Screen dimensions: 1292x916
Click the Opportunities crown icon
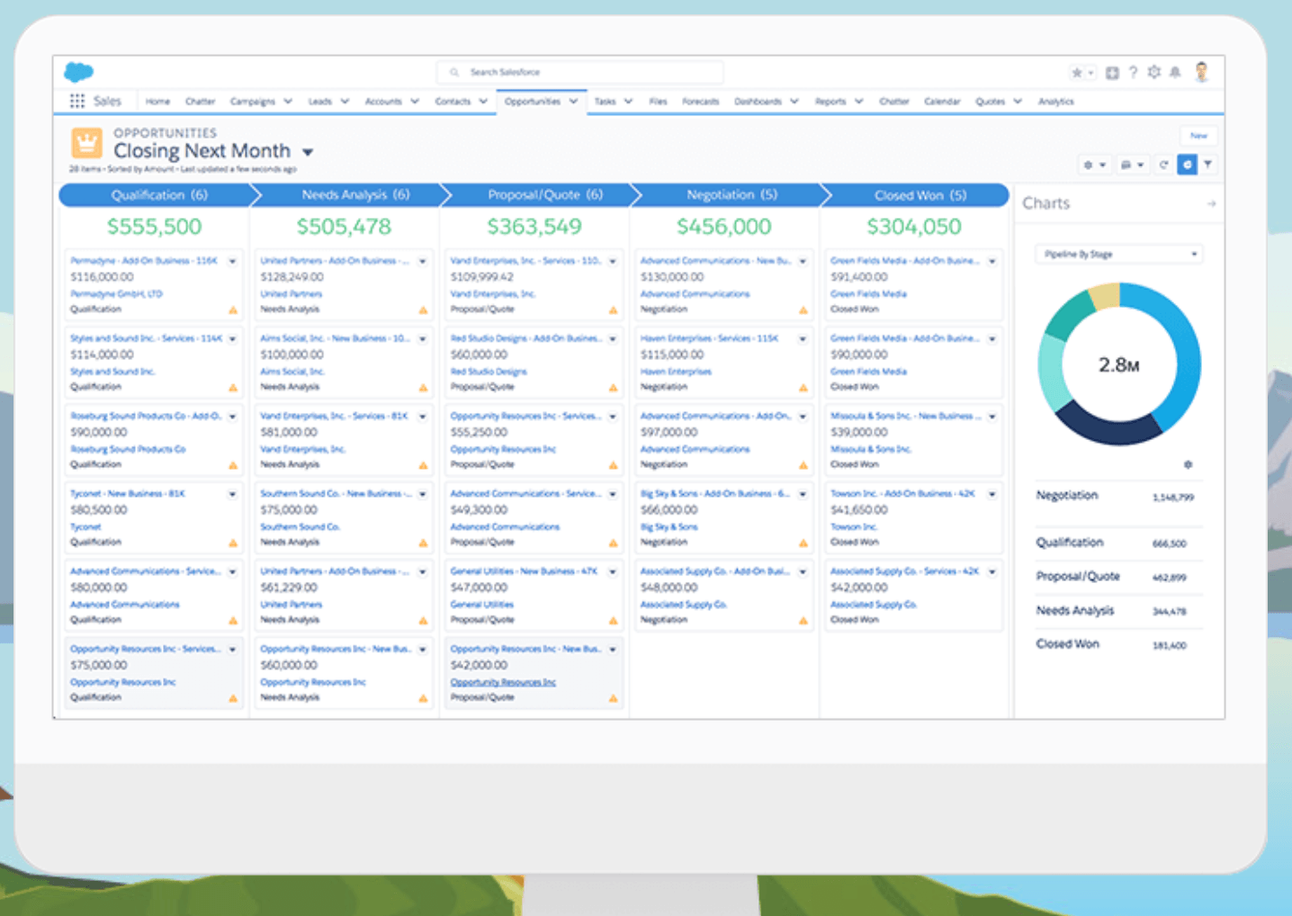click(86, 142)
